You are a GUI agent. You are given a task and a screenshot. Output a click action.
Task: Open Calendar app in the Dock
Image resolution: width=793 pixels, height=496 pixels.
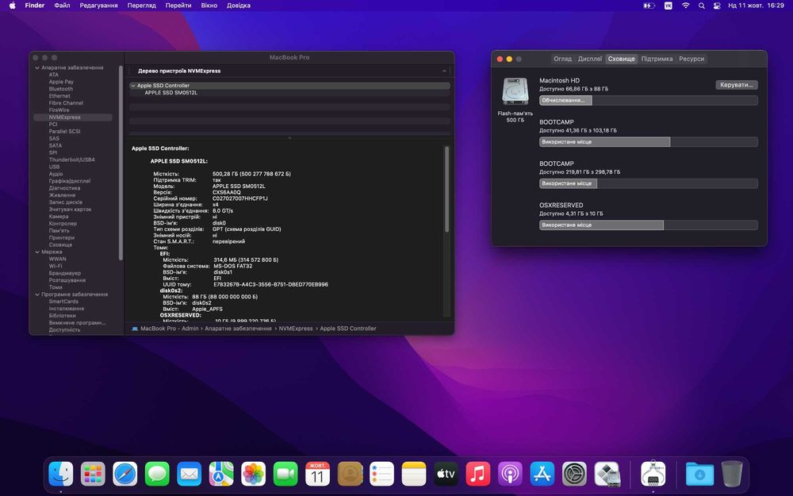click(318, 475)
